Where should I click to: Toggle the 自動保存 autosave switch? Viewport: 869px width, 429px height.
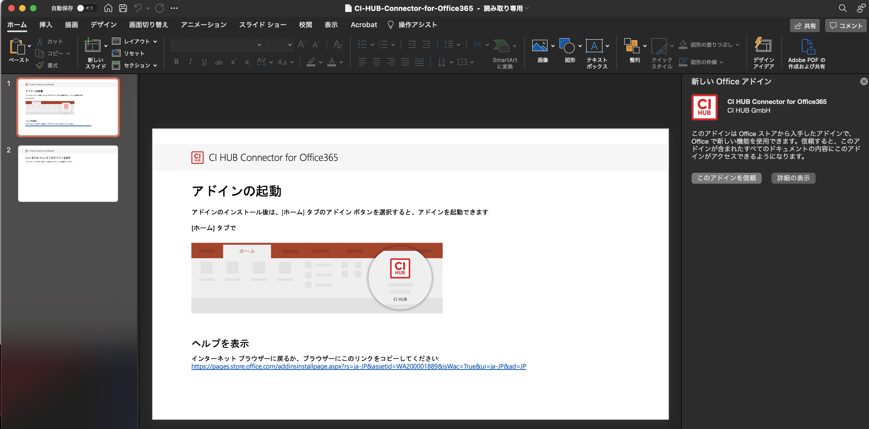point(86,8)
